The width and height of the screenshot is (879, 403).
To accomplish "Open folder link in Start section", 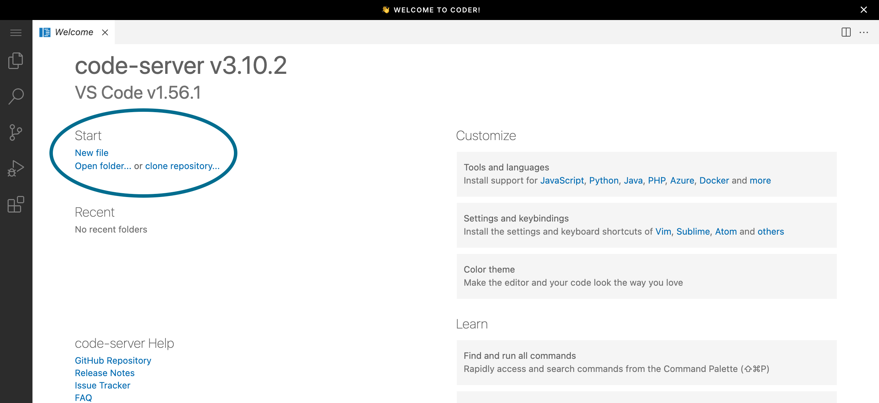I will pos(102,165).
